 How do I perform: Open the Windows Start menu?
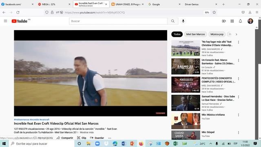(4, 143)
